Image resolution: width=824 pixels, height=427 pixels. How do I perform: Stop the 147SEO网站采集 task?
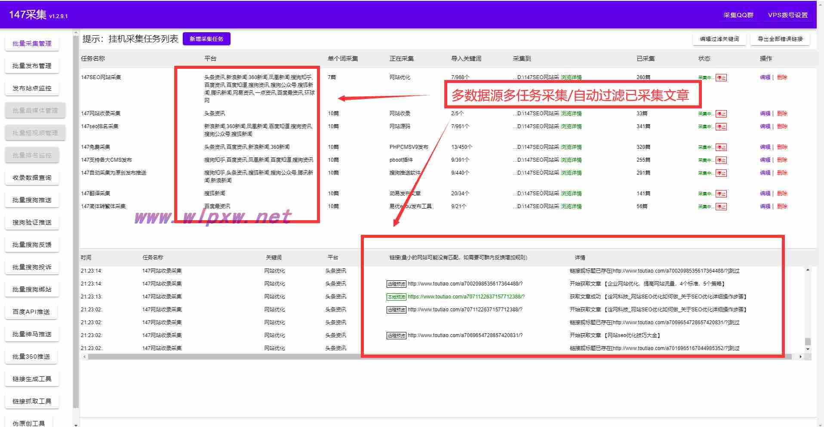click(721, 78)
